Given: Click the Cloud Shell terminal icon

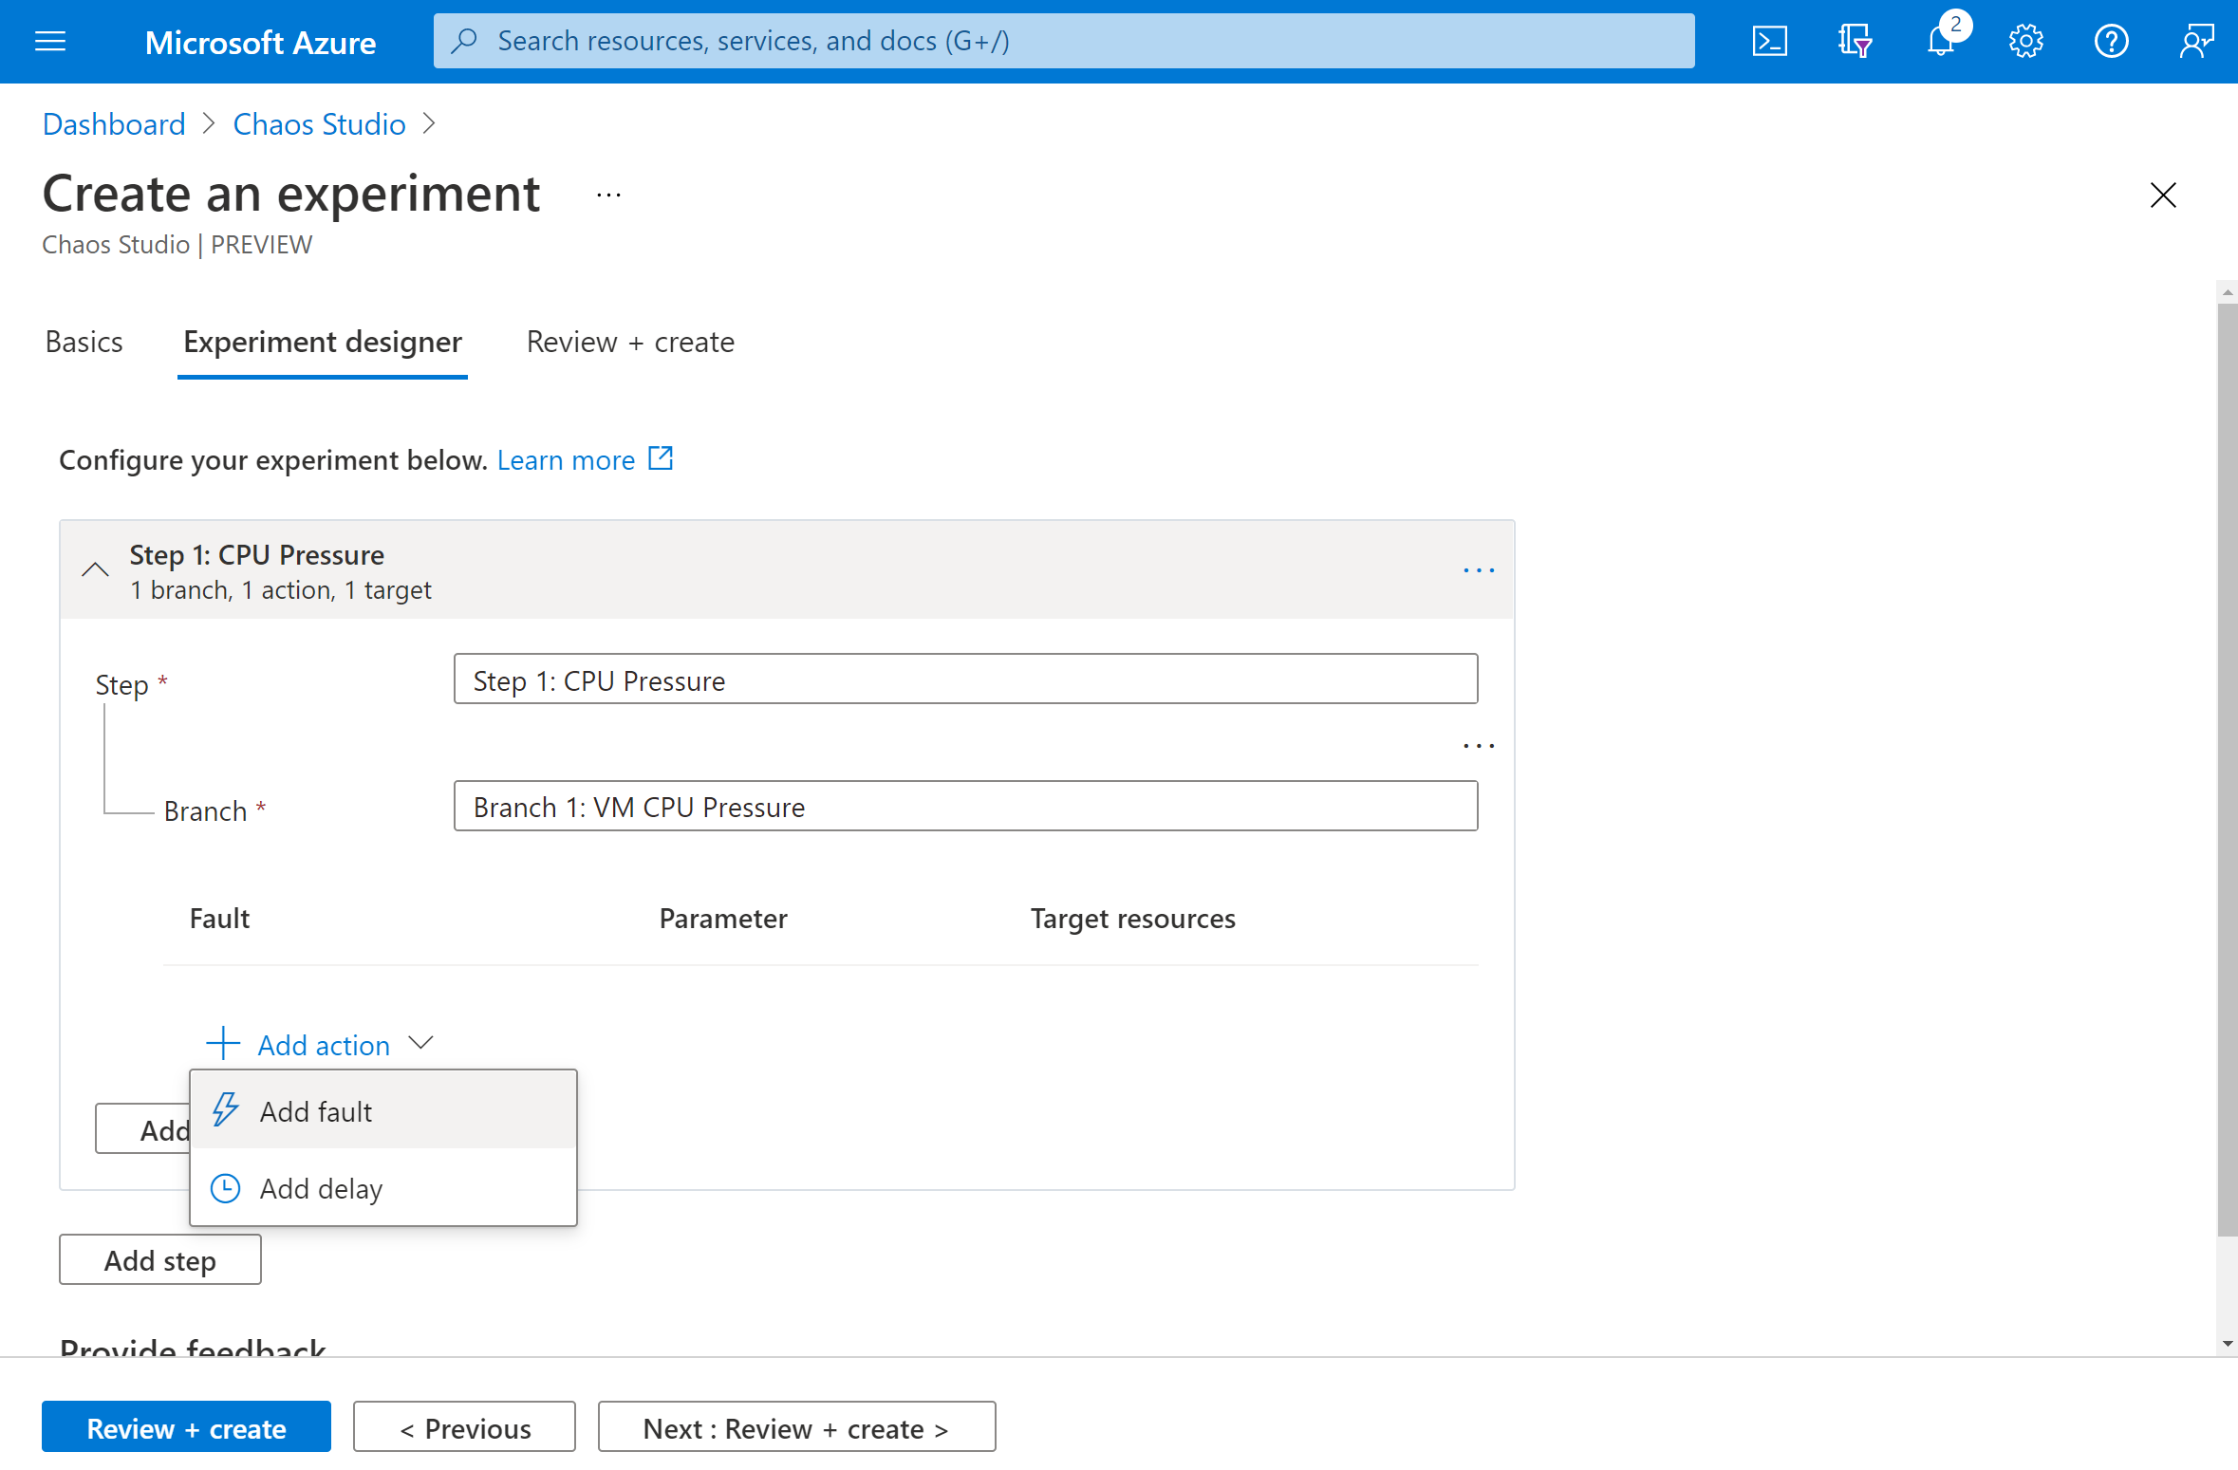Looking at the screenshot, I should point(1772,39).
